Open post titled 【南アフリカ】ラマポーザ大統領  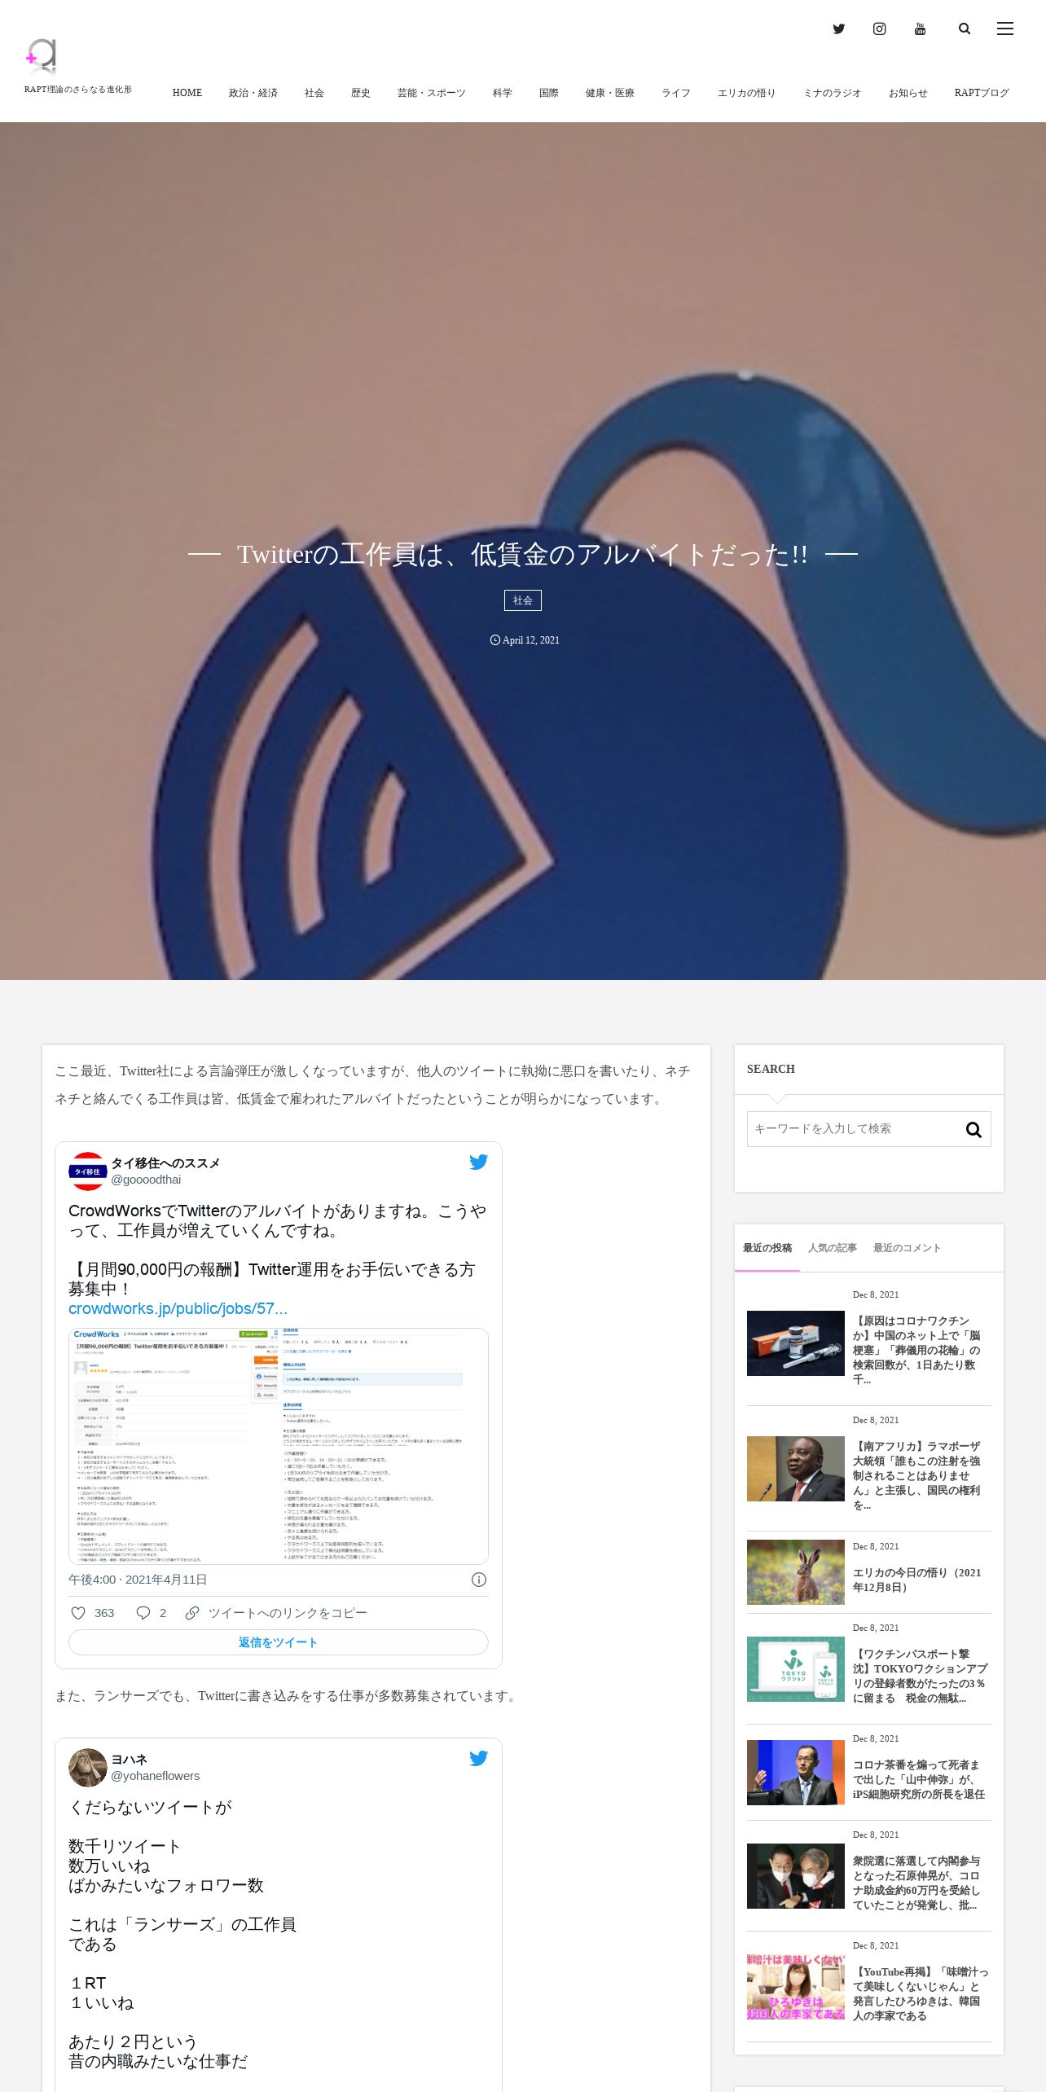coord(916,1475)
